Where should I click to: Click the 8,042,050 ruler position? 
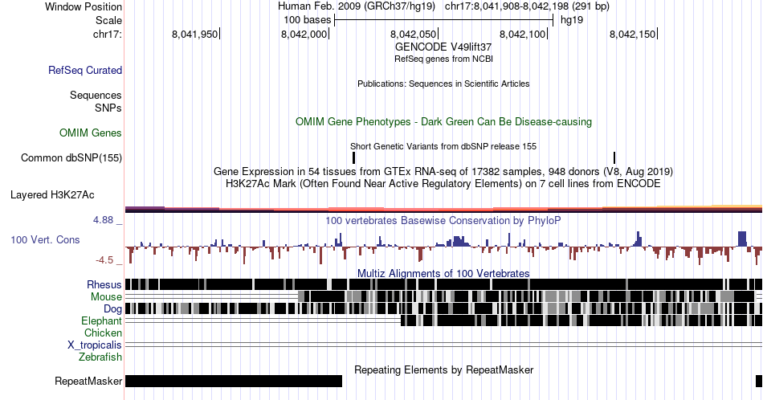(414, 34)
